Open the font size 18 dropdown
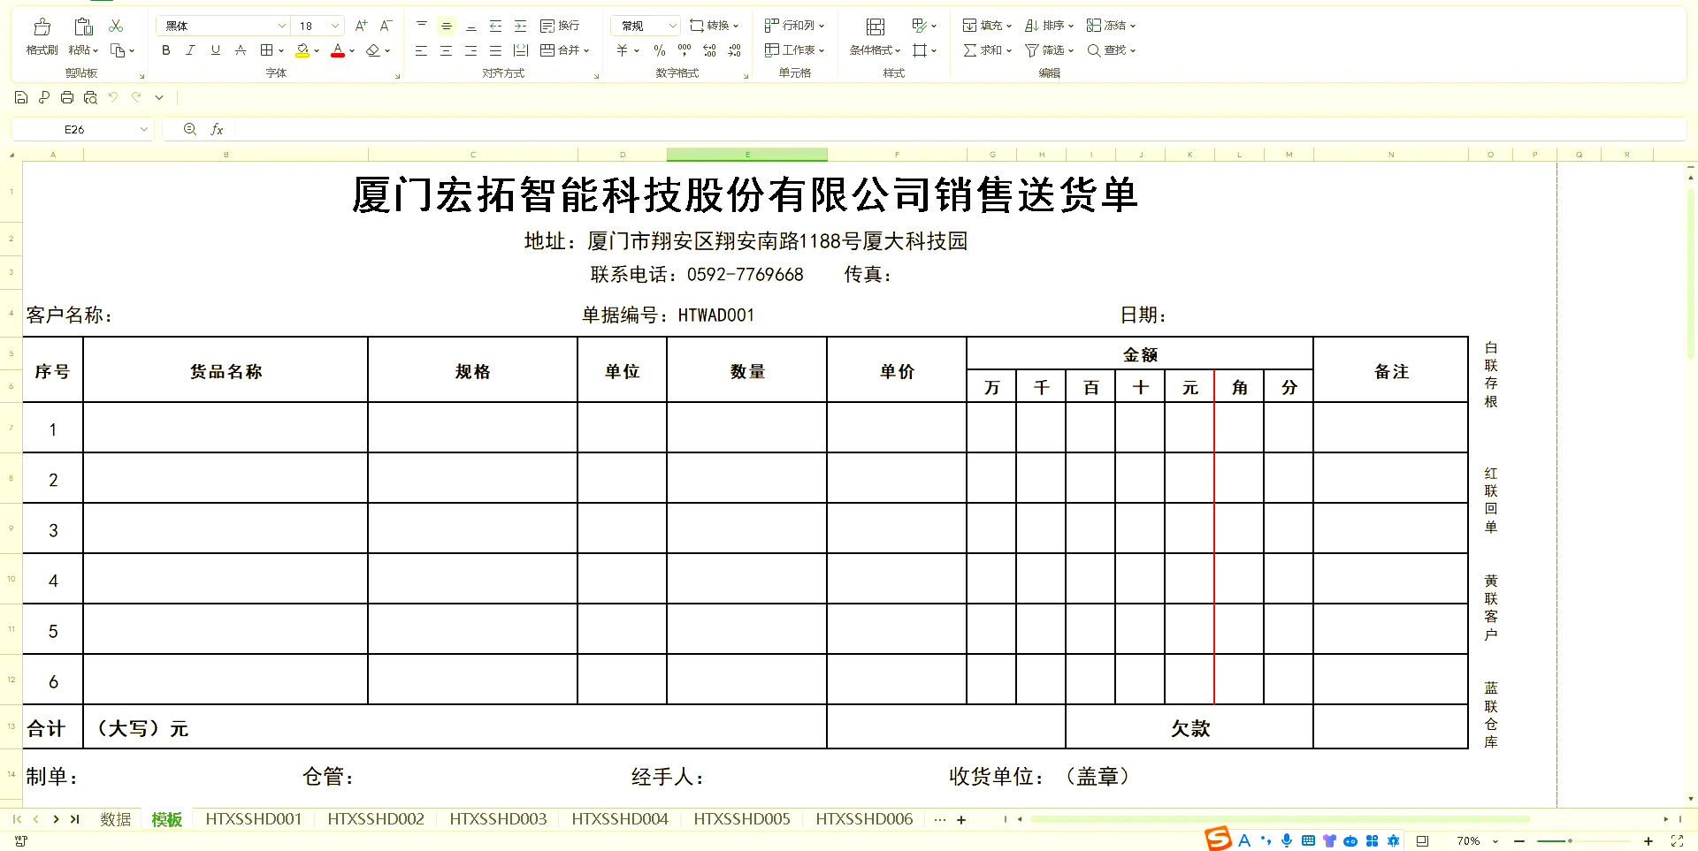Viewport: 1698px width, 851px height. (x=335, y=26)
